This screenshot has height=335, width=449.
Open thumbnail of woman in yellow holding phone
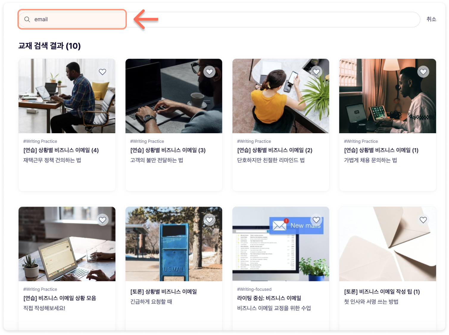point(281,96)
